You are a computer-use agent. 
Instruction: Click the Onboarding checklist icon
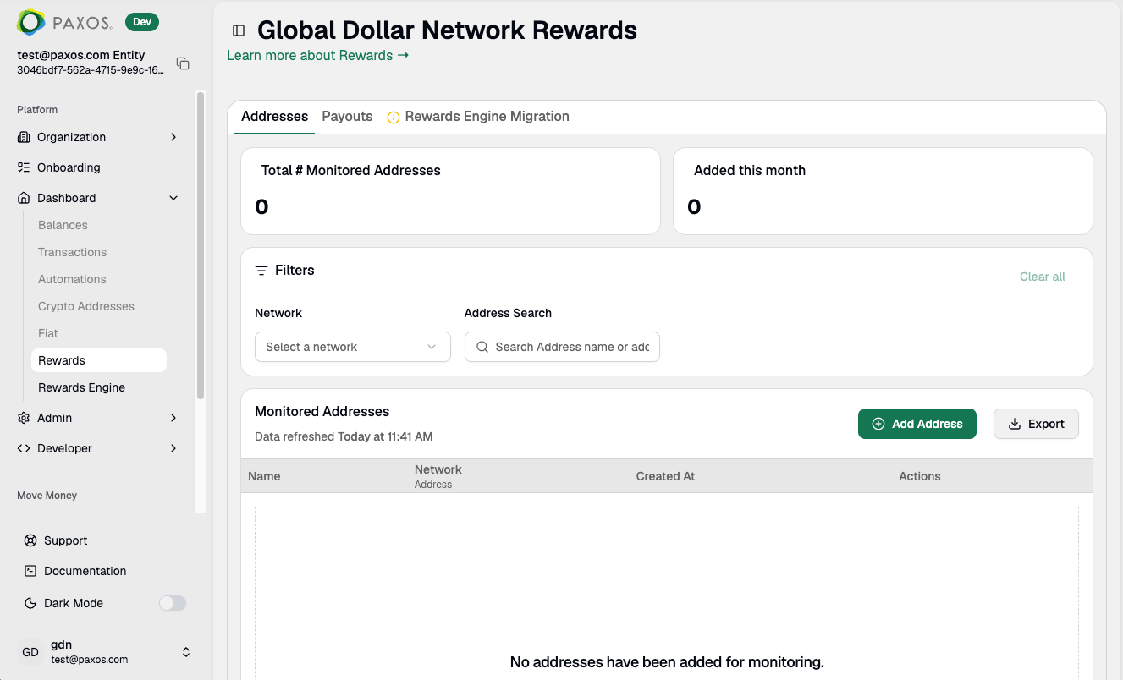24,167
